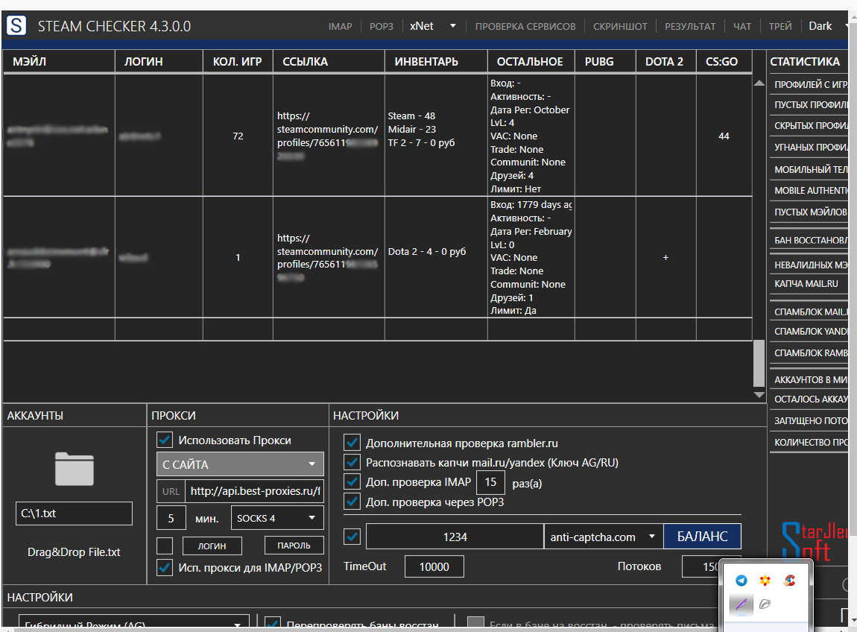Expand the С САЙТА proxy source dropdown
This screenshot has height=632, width=857.
pos(240,464)
